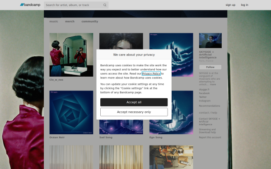
Task: Expand the artist bio with more
Action: click(213, 85)
